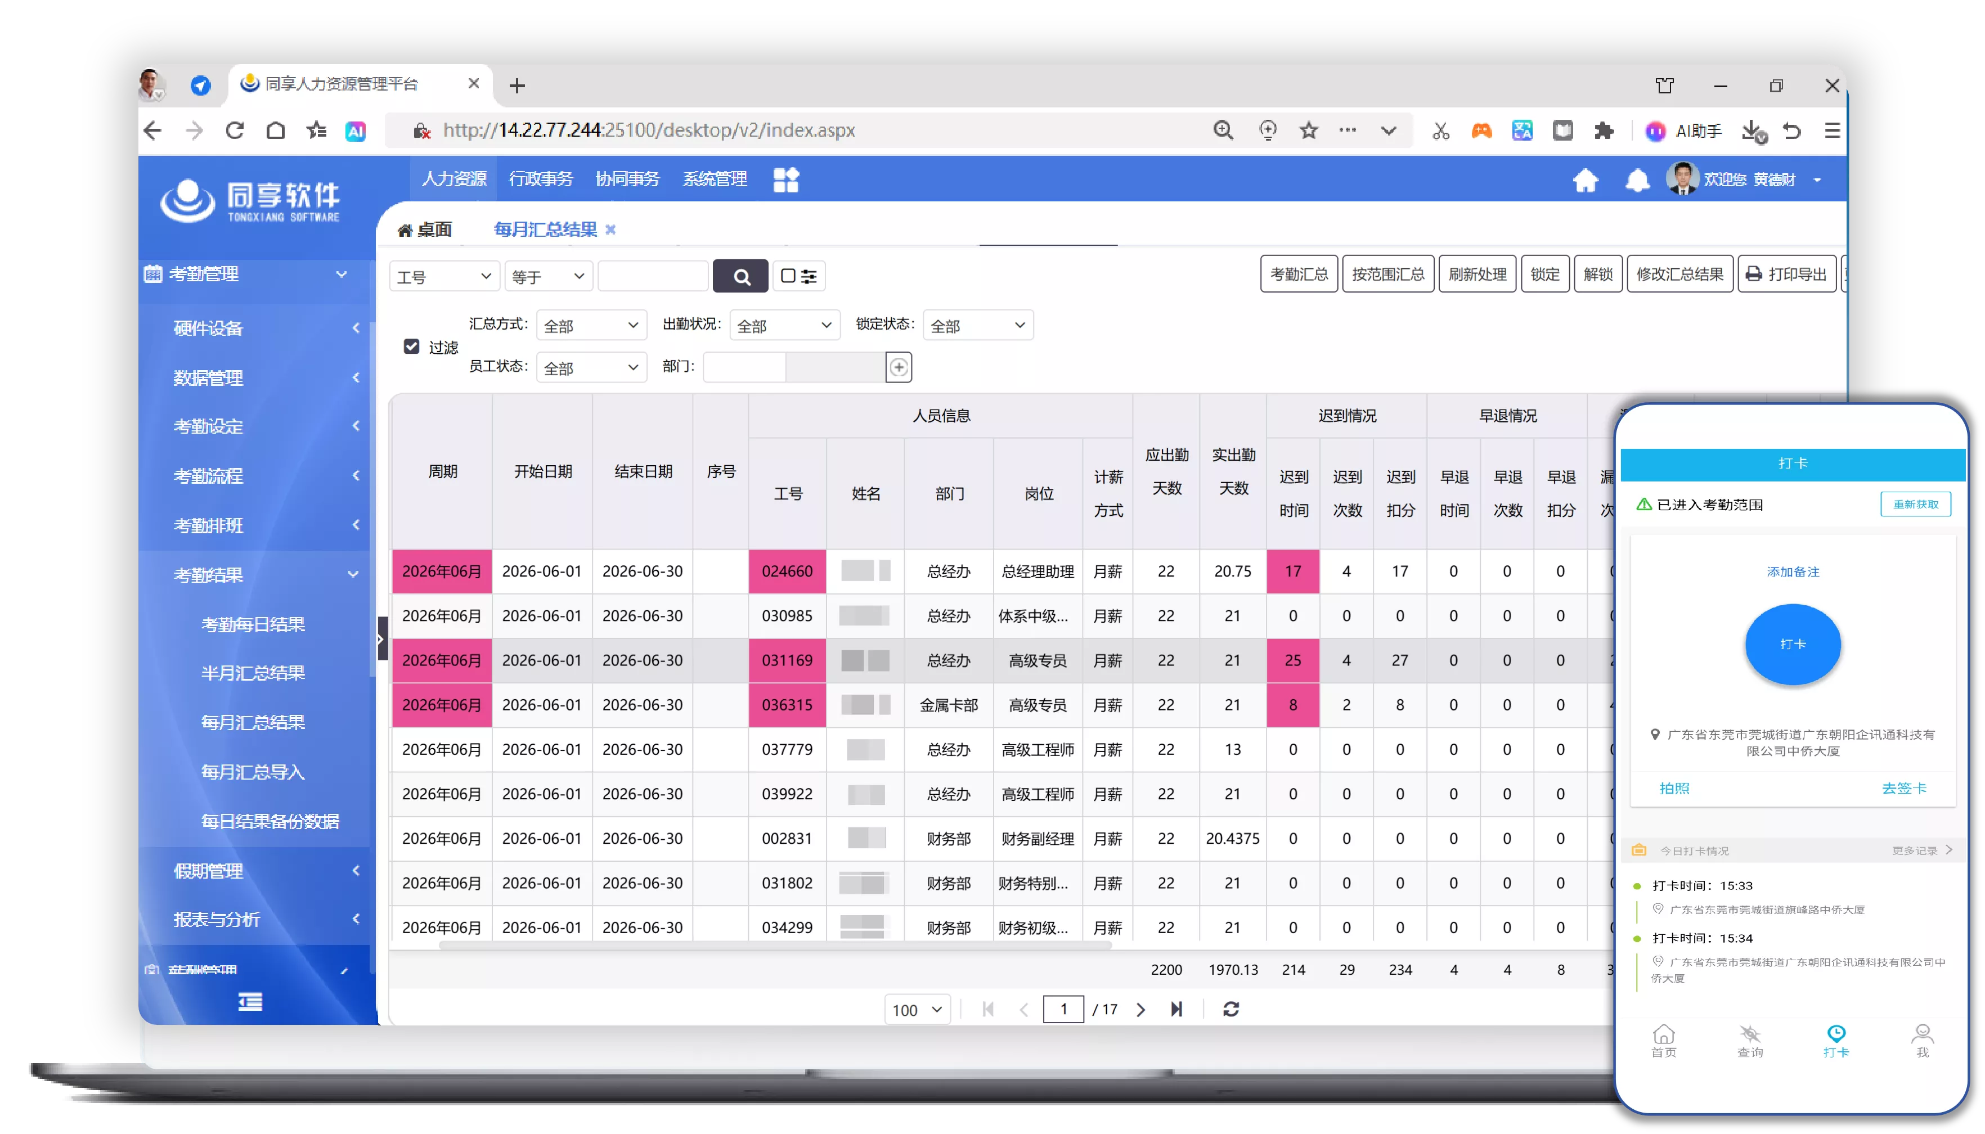Screen dimensions: 1985x1134
Task: Expand the 假期管理 sidebar section
Action: (255, 871)
